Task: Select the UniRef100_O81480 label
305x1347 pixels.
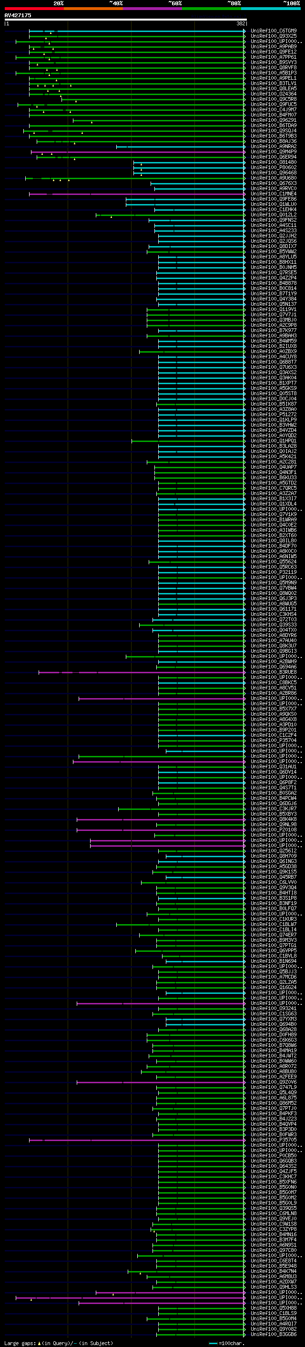Action: click(273, 162)
